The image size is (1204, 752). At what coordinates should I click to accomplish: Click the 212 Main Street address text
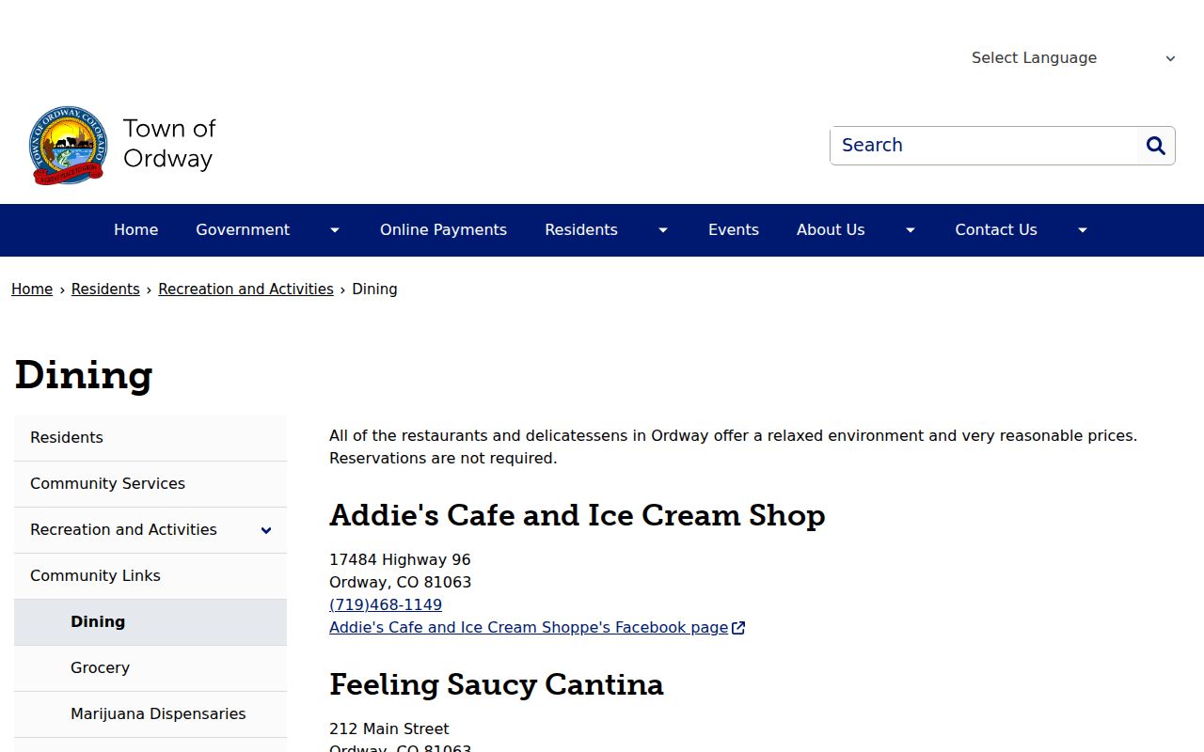coord(389,729)
